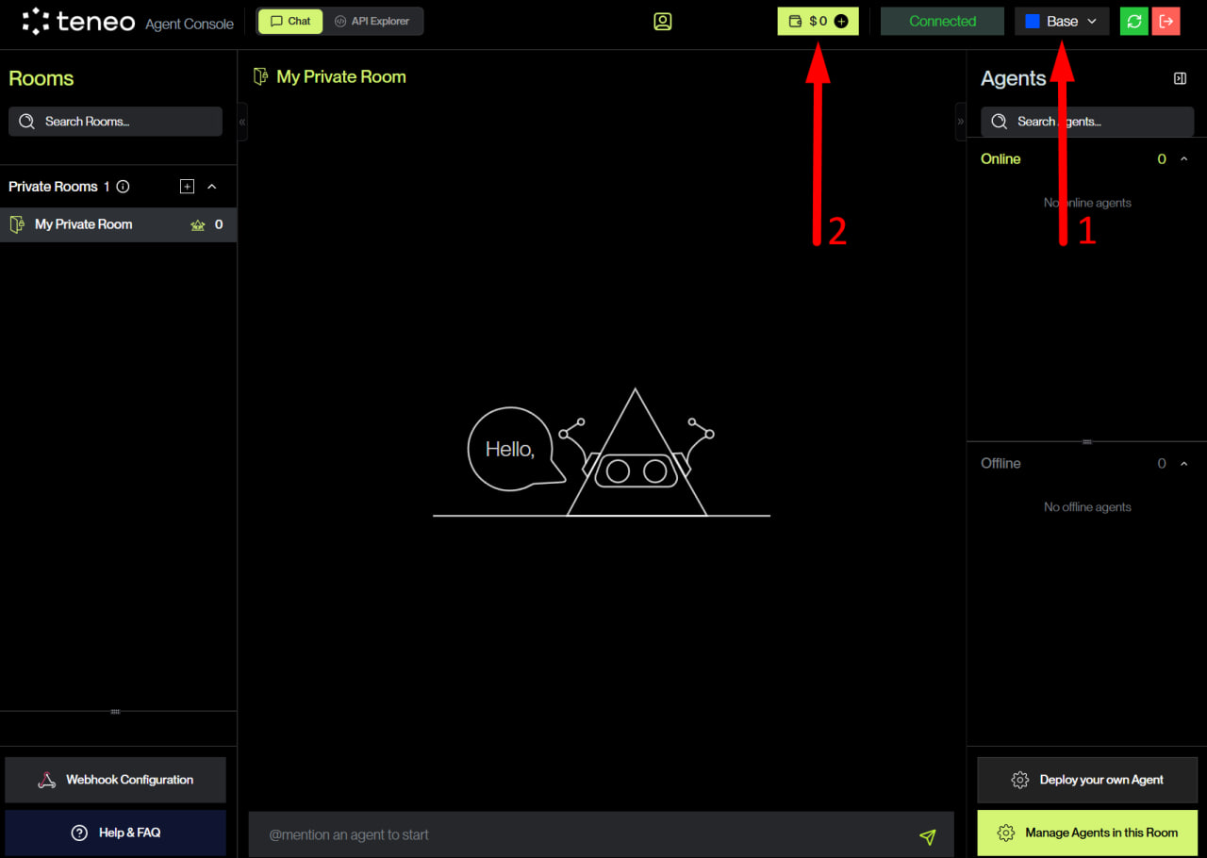
Task: Click Manage Agents in this Room
Action: pos(1087,833)
